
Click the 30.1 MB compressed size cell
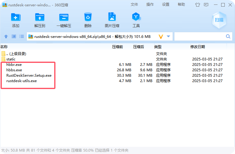click(145, 75)
